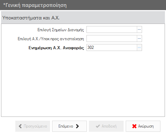Viewport: 166px width, 138px height.
Task: Click the Αποδοχή accept button
Action: click(x=106, y=126)
